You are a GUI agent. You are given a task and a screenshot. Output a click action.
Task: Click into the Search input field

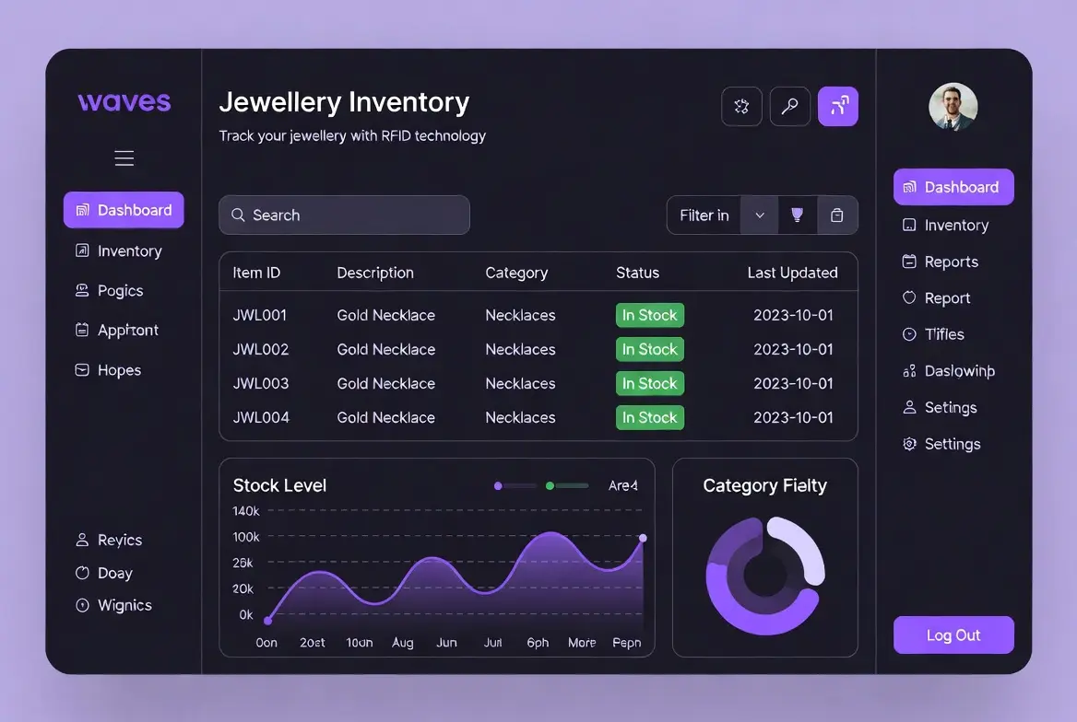click(x=344, y=215)
